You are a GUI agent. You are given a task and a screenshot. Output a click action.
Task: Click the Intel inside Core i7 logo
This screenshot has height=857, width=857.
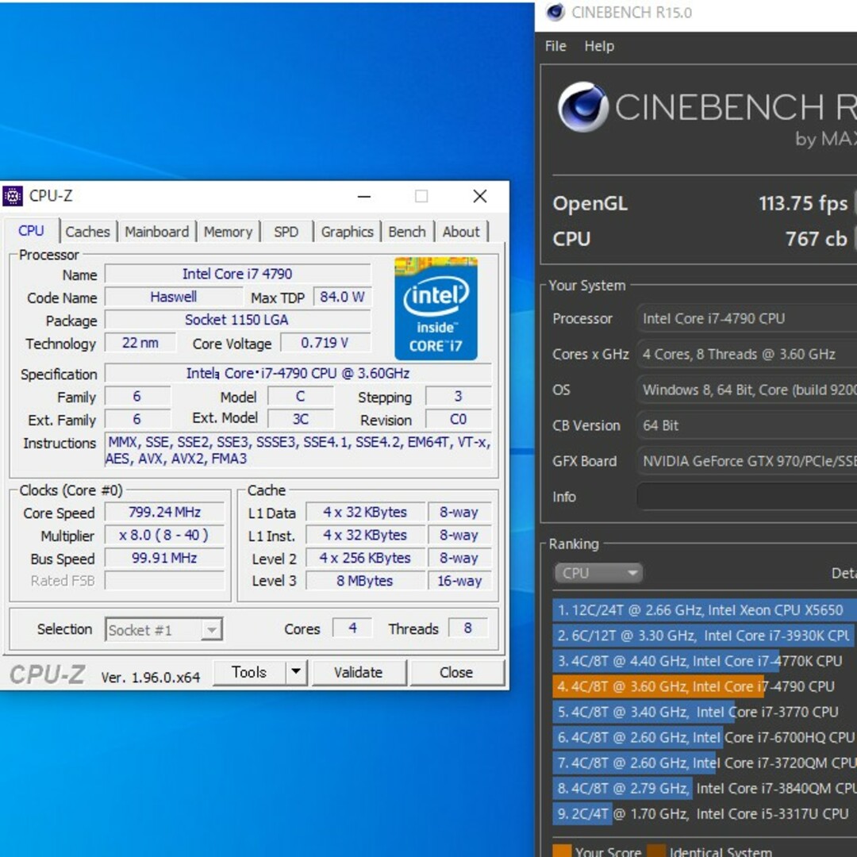pyautogui.click(x=436, y=308)
